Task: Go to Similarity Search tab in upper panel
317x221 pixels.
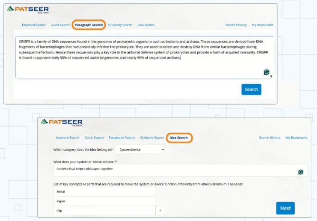Action: click(x=120, y=25)
